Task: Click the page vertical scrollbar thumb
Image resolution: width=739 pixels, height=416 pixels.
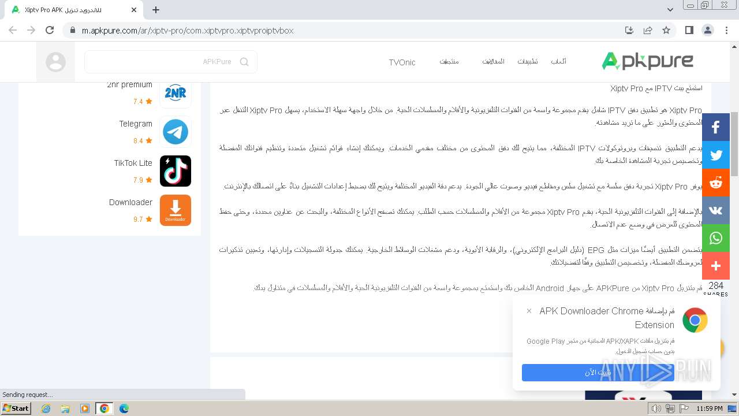Action: [x=734, y=144]
